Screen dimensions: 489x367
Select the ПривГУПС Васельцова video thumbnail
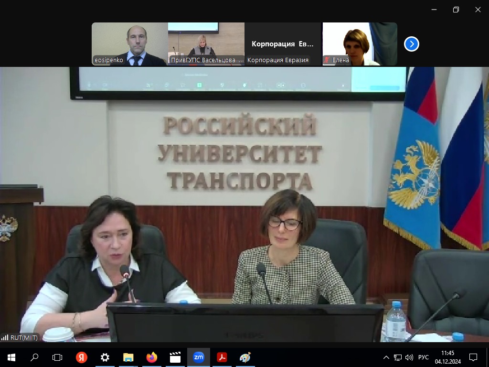point(206,43)
